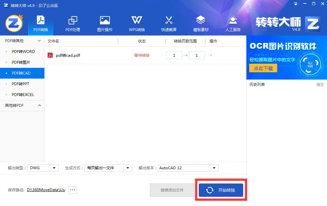
Task: Click the 等待转换 status text
Action: [142, 55]
